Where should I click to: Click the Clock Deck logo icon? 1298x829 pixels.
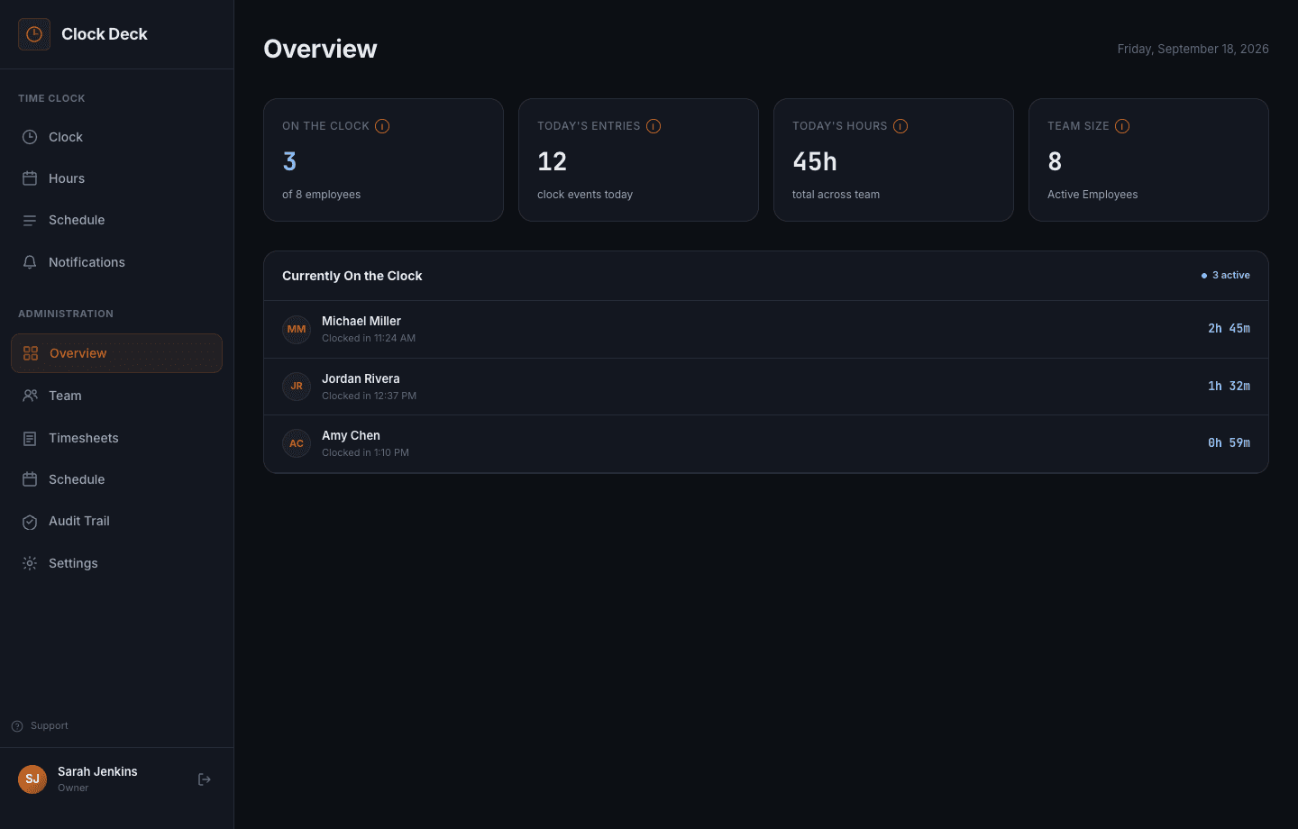34,34
